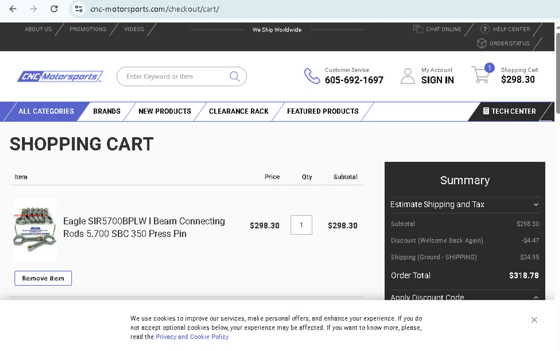560x351 pixels.
Task: Click the Remove item button
Action: 43,278
